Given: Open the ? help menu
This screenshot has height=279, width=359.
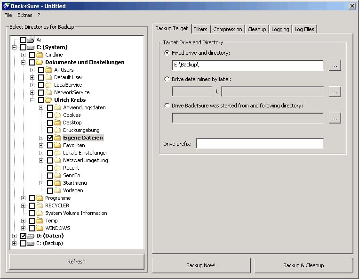Looking at the screenshot, I should pos(39,15).
